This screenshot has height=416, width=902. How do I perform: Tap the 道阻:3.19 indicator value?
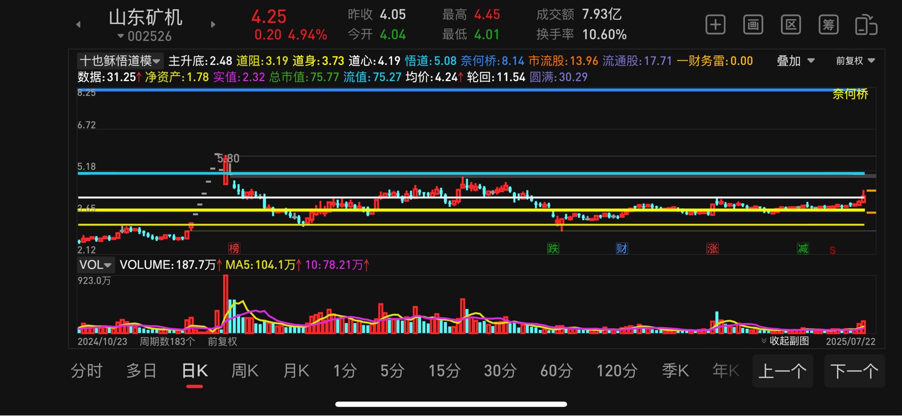point(262,61)
